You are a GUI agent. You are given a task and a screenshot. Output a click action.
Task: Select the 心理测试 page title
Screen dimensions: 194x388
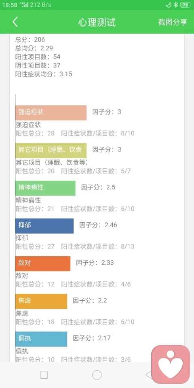(97, 22)
